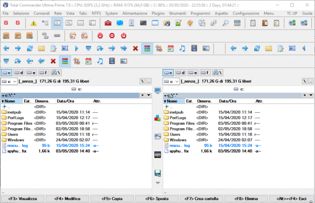Switch to thumbnails view mode button
This screenshot has height=203, width=315.
point(68,23)
